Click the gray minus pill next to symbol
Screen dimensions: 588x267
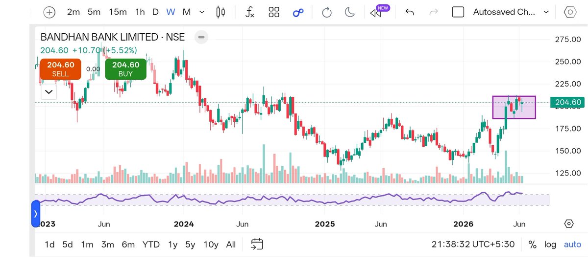[x=201, y=37]
